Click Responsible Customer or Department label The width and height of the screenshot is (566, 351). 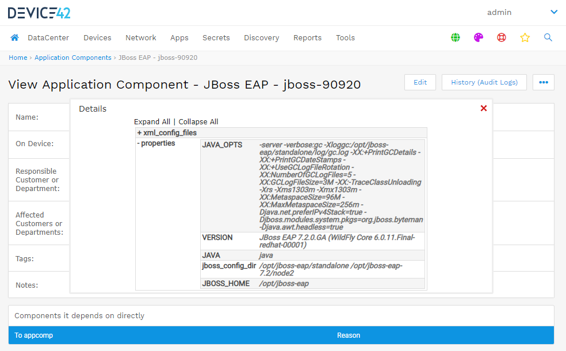tap(37, 180)
